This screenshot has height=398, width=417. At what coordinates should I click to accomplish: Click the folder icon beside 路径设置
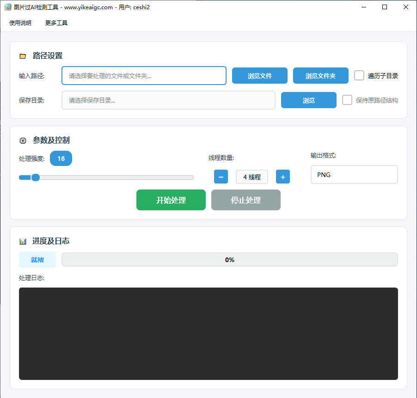[23, 56]
